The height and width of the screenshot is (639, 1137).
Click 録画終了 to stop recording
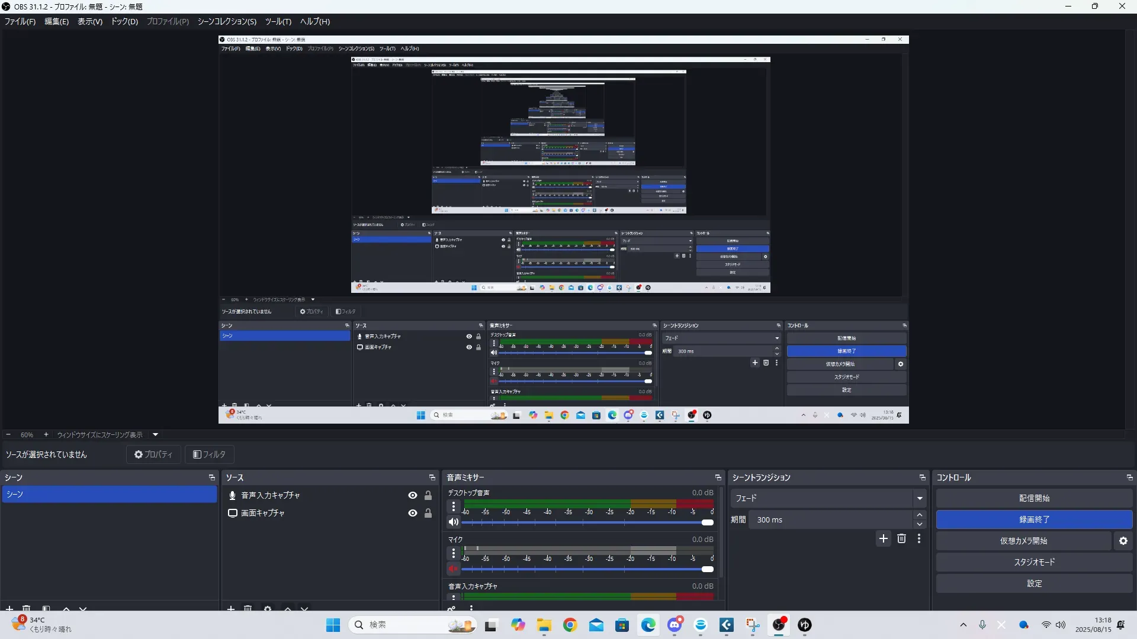[x=1034, y=519]
